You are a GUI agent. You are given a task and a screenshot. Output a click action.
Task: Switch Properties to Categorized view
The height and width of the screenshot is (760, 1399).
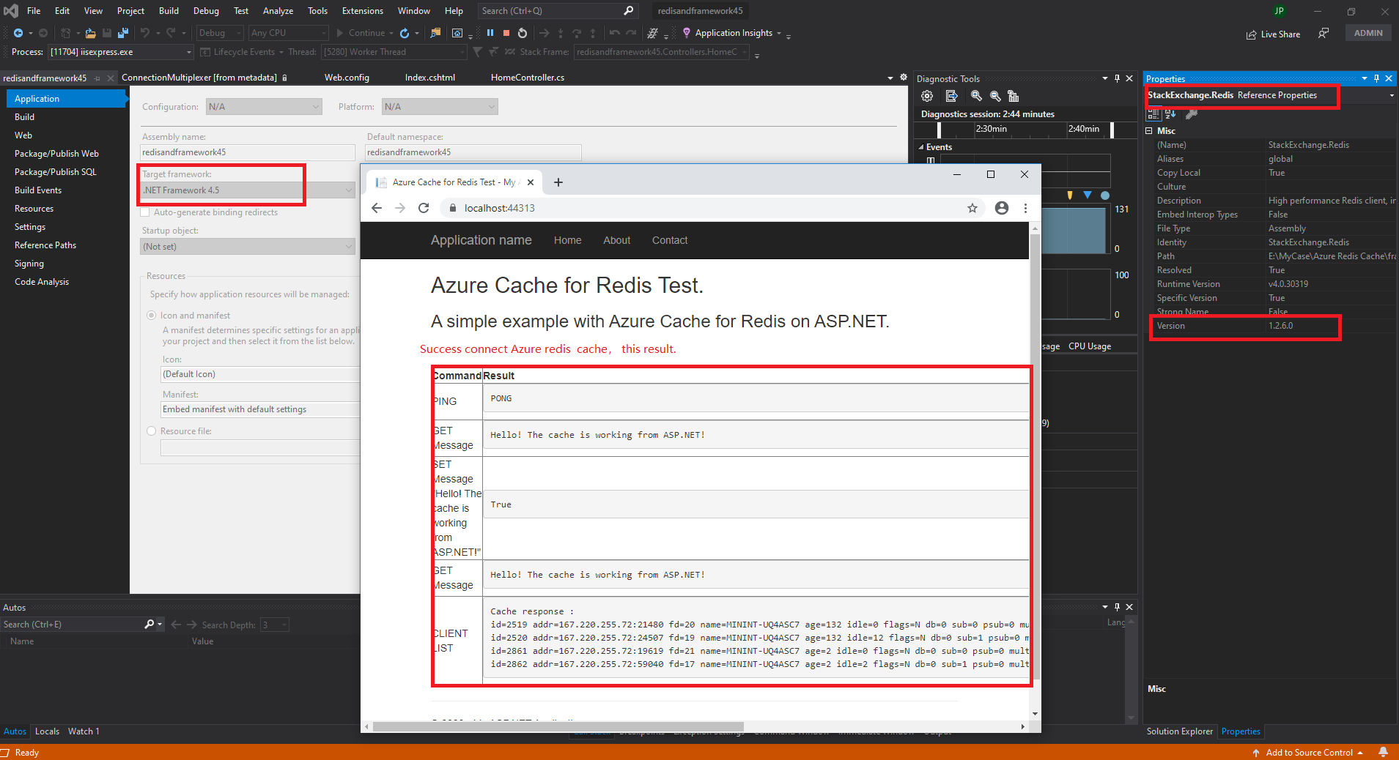1153,114
